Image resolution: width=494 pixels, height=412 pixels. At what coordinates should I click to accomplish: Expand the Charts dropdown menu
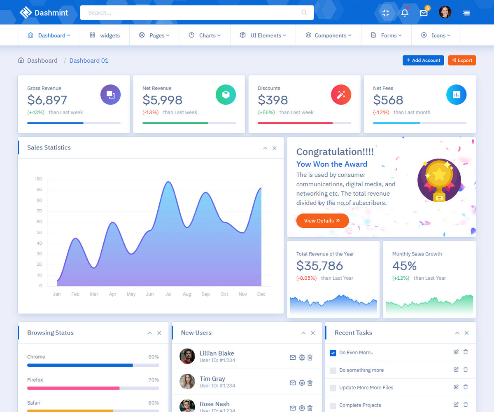[205, 35]
